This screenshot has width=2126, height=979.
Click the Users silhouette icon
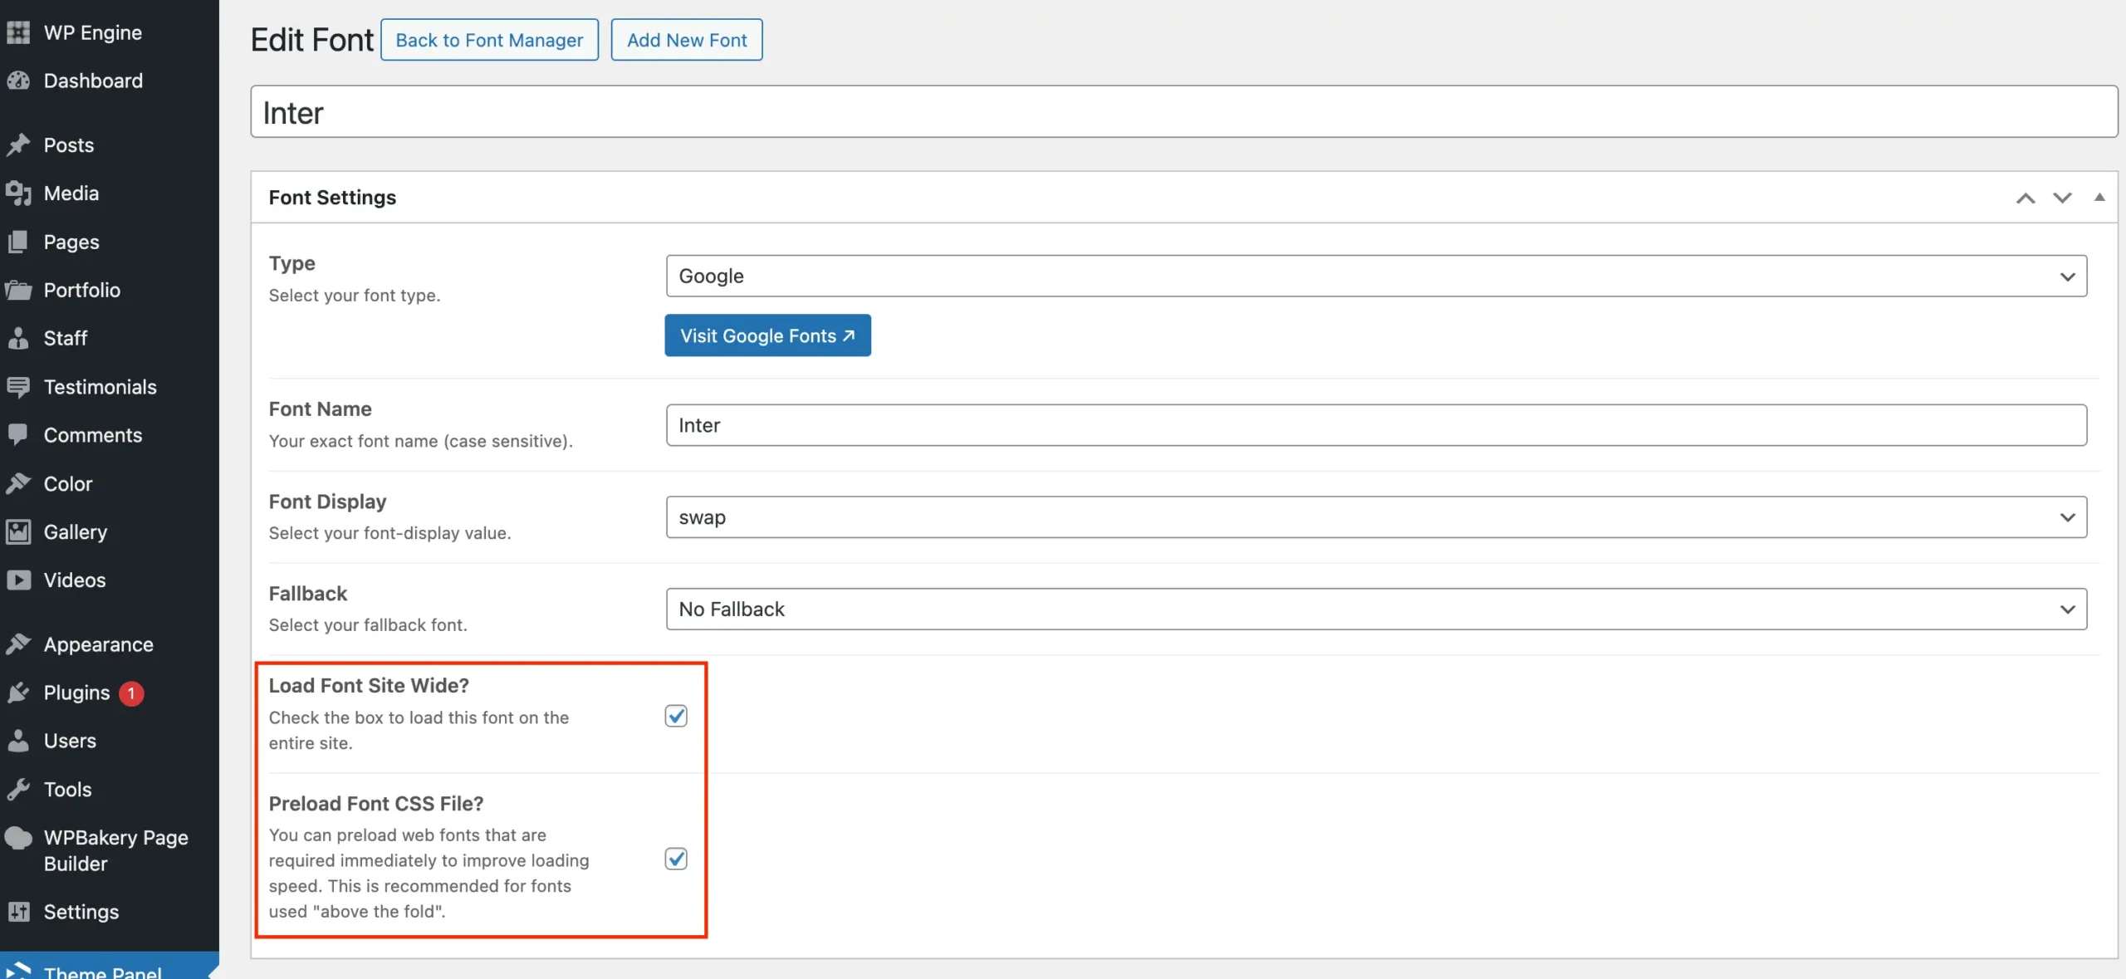pos(18,741)
